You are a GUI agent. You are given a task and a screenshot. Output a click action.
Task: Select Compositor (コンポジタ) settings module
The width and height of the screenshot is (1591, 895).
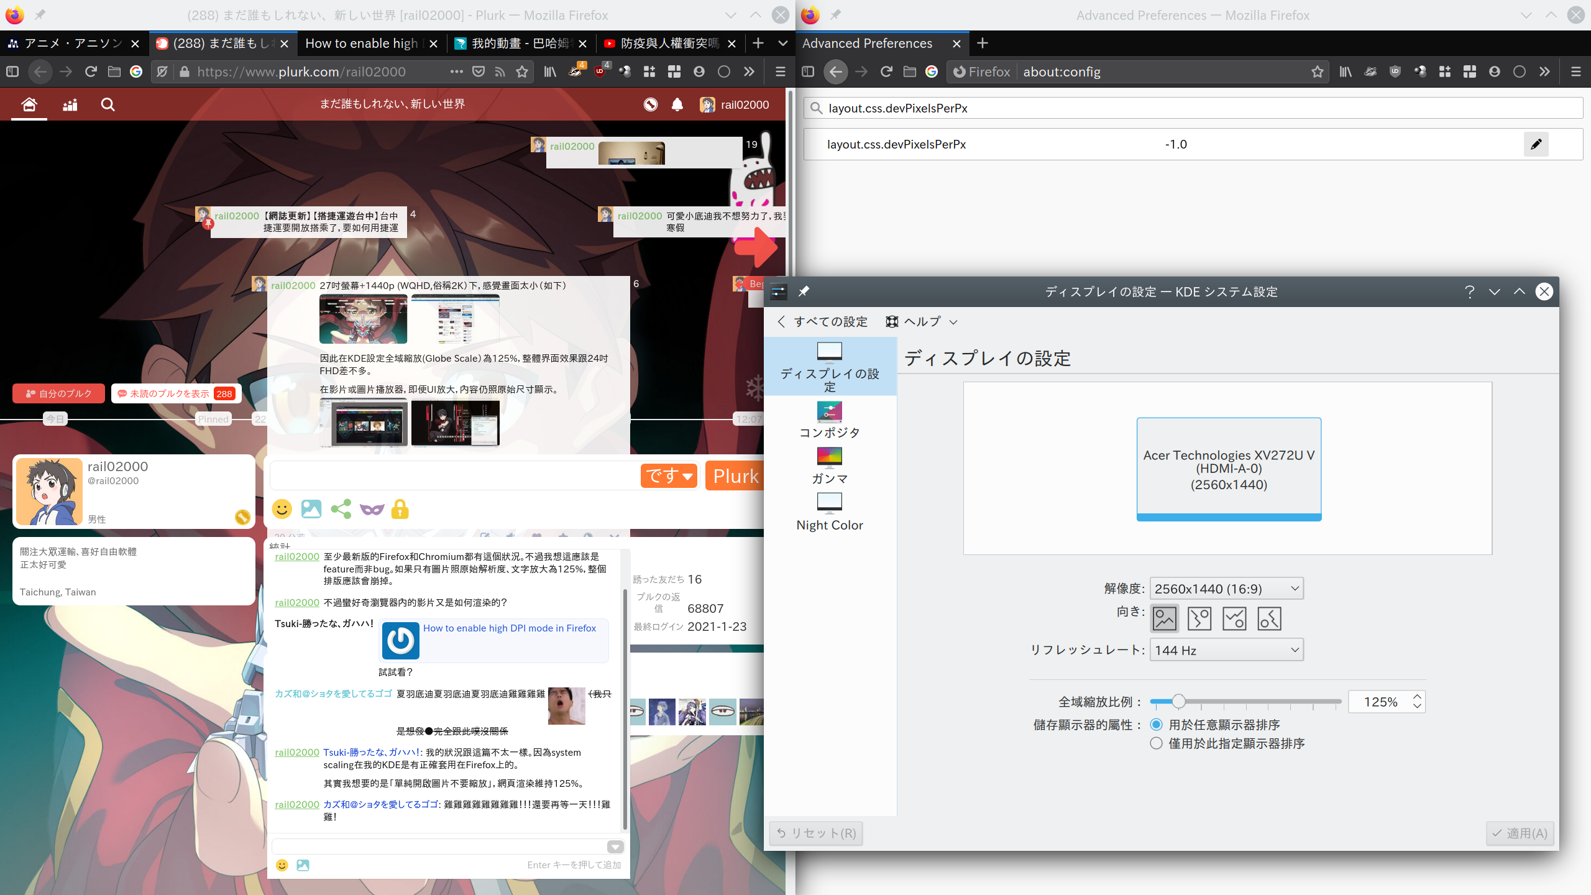coord(830,420)
